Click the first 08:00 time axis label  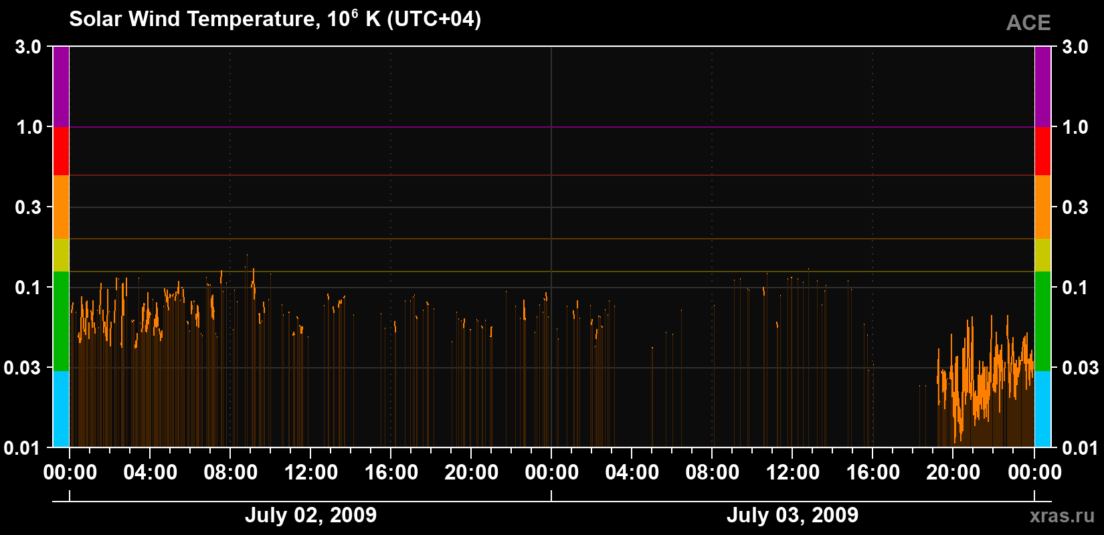pos(231,473)
